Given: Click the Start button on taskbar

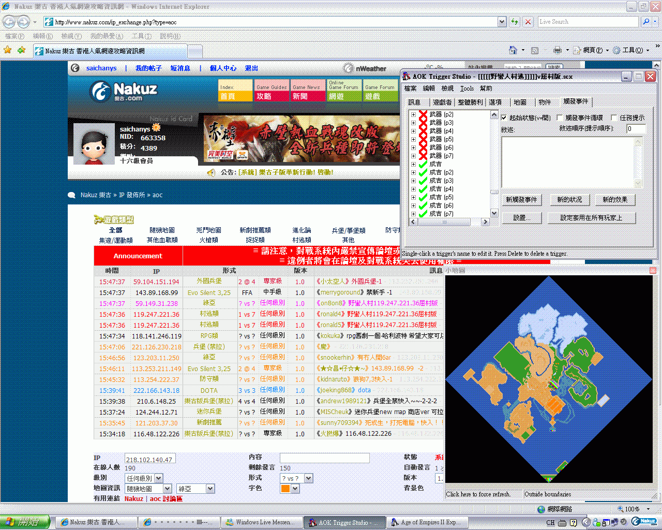Looking at the screenshot, I should coord(25,522).
